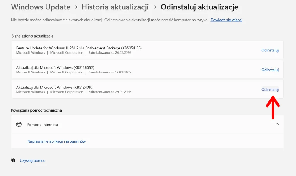The height and width of the screenshot is (176, 296).
Task: Click the Zainstalowano na 29.09.2026 text
Action: point(110,92)
